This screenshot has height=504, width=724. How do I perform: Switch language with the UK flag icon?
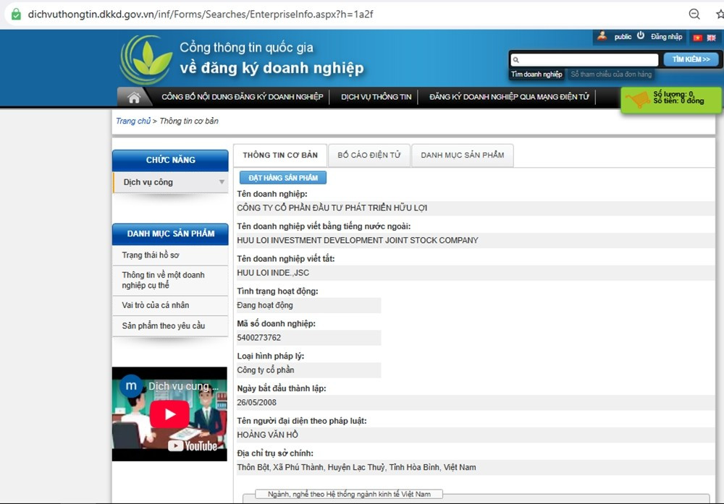click(x=711, y=38)
